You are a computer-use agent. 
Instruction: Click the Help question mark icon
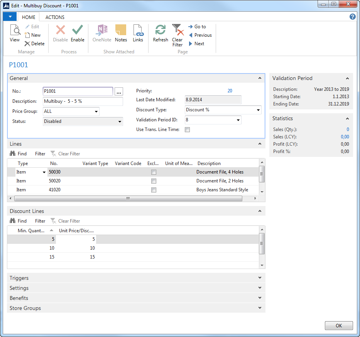[352, 17]
